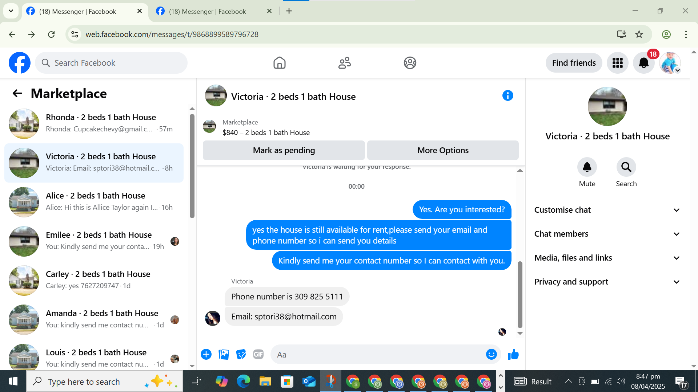Attach a file using the photo icon
698x392 pixels.
224,354
